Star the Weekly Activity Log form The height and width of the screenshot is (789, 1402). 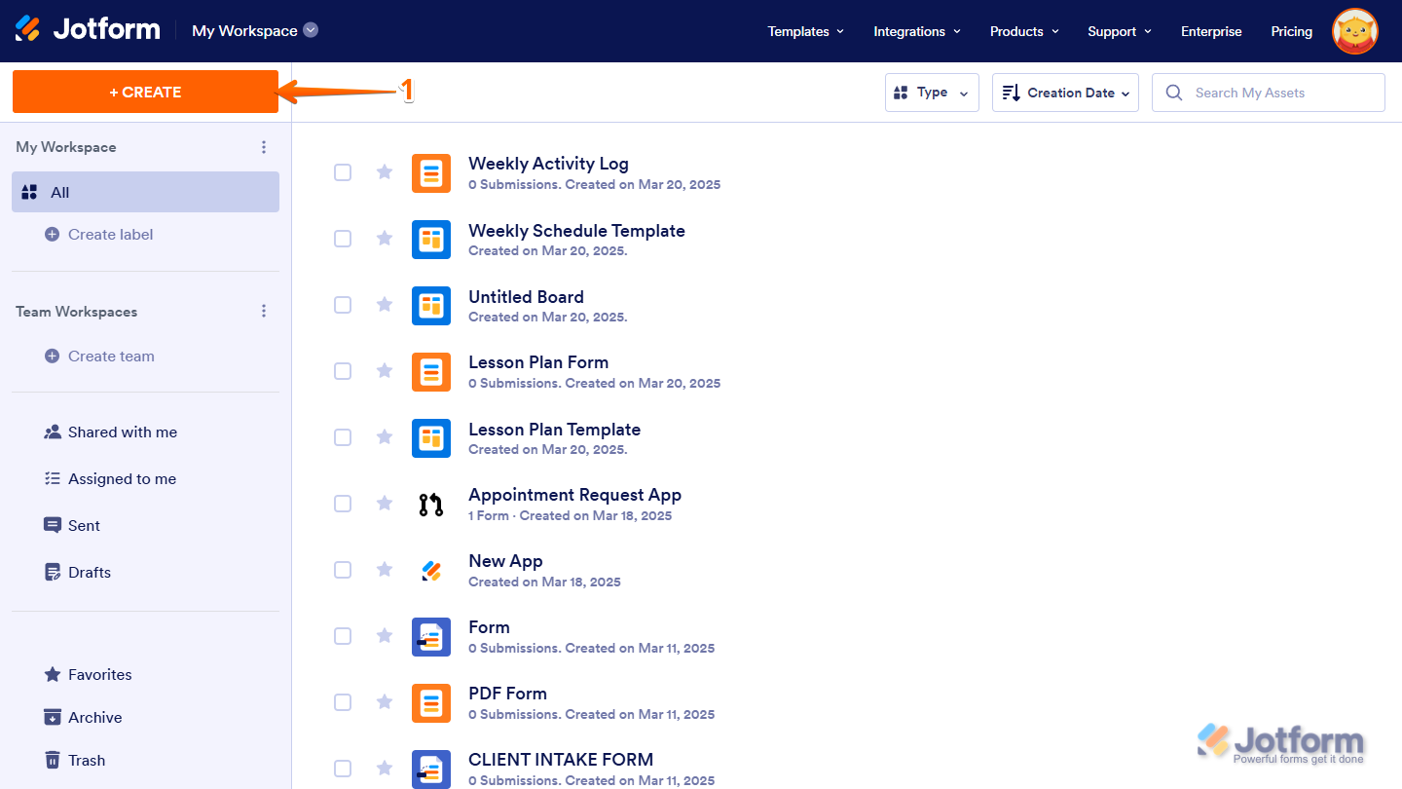click(385, 172)
